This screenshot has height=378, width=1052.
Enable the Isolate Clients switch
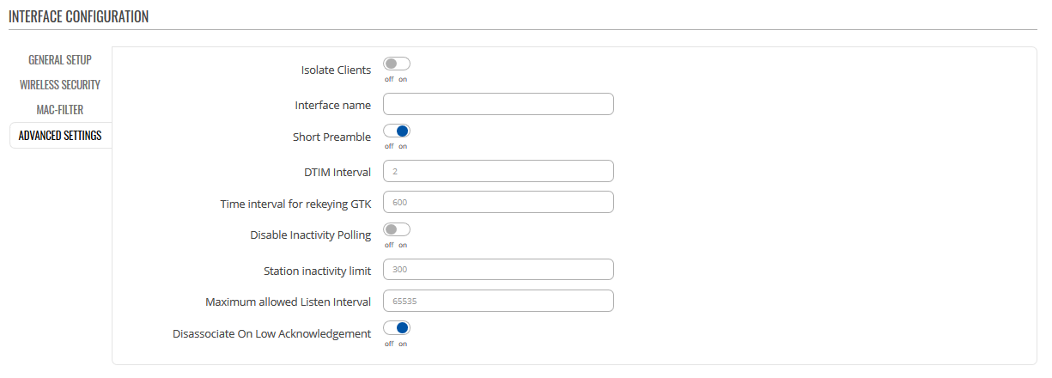coord(397,64)
